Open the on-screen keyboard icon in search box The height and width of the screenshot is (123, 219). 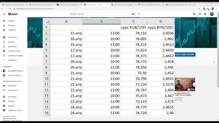133,14
